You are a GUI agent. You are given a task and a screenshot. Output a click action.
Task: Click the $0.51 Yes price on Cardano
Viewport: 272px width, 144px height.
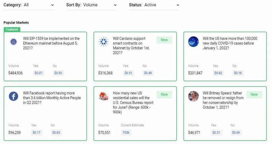pyautogui.click(x=128, y=73)
